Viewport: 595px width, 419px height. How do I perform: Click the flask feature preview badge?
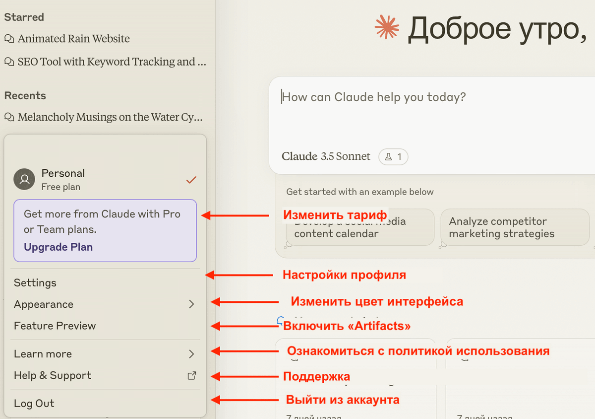point(393,157)
